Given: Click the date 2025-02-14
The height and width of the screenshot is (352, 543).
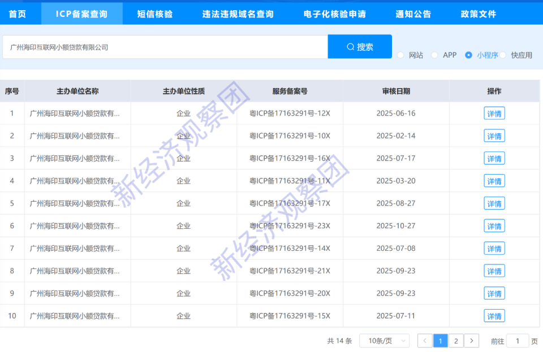Looking at the screenshot, I should pyautogui.click(x=396, y=136).
